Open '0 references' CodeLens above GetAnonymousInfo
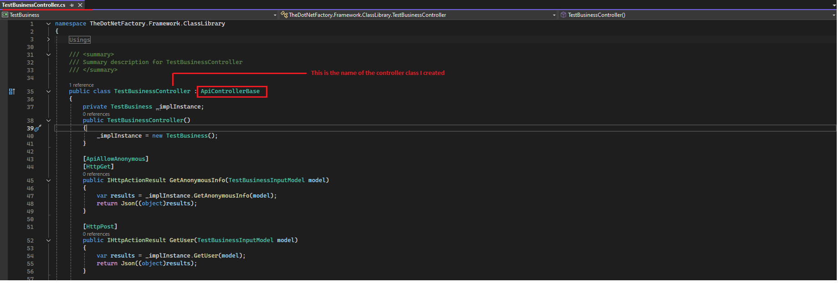 pos(96,174)
